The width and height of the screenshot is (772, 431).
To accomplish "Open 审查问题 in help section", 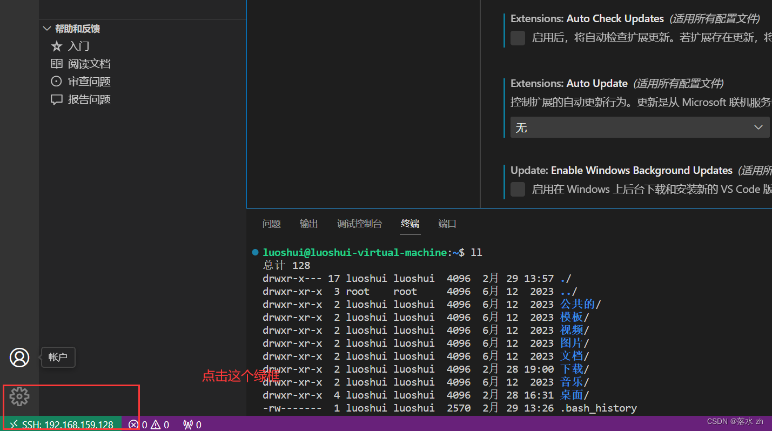I will pyautogui.click(x=80, y=82).
